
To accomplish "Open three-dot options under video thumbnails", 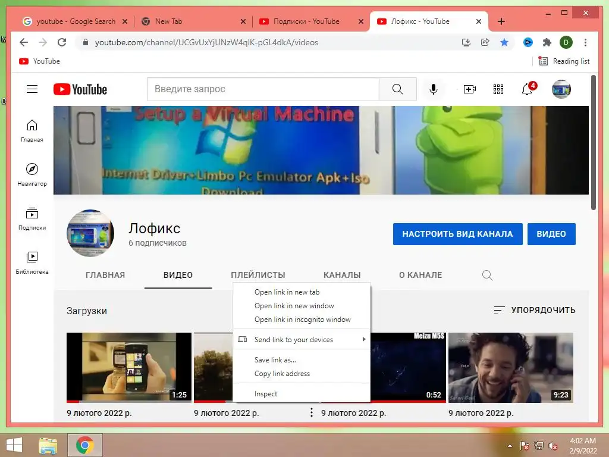I will click(311, 412).
